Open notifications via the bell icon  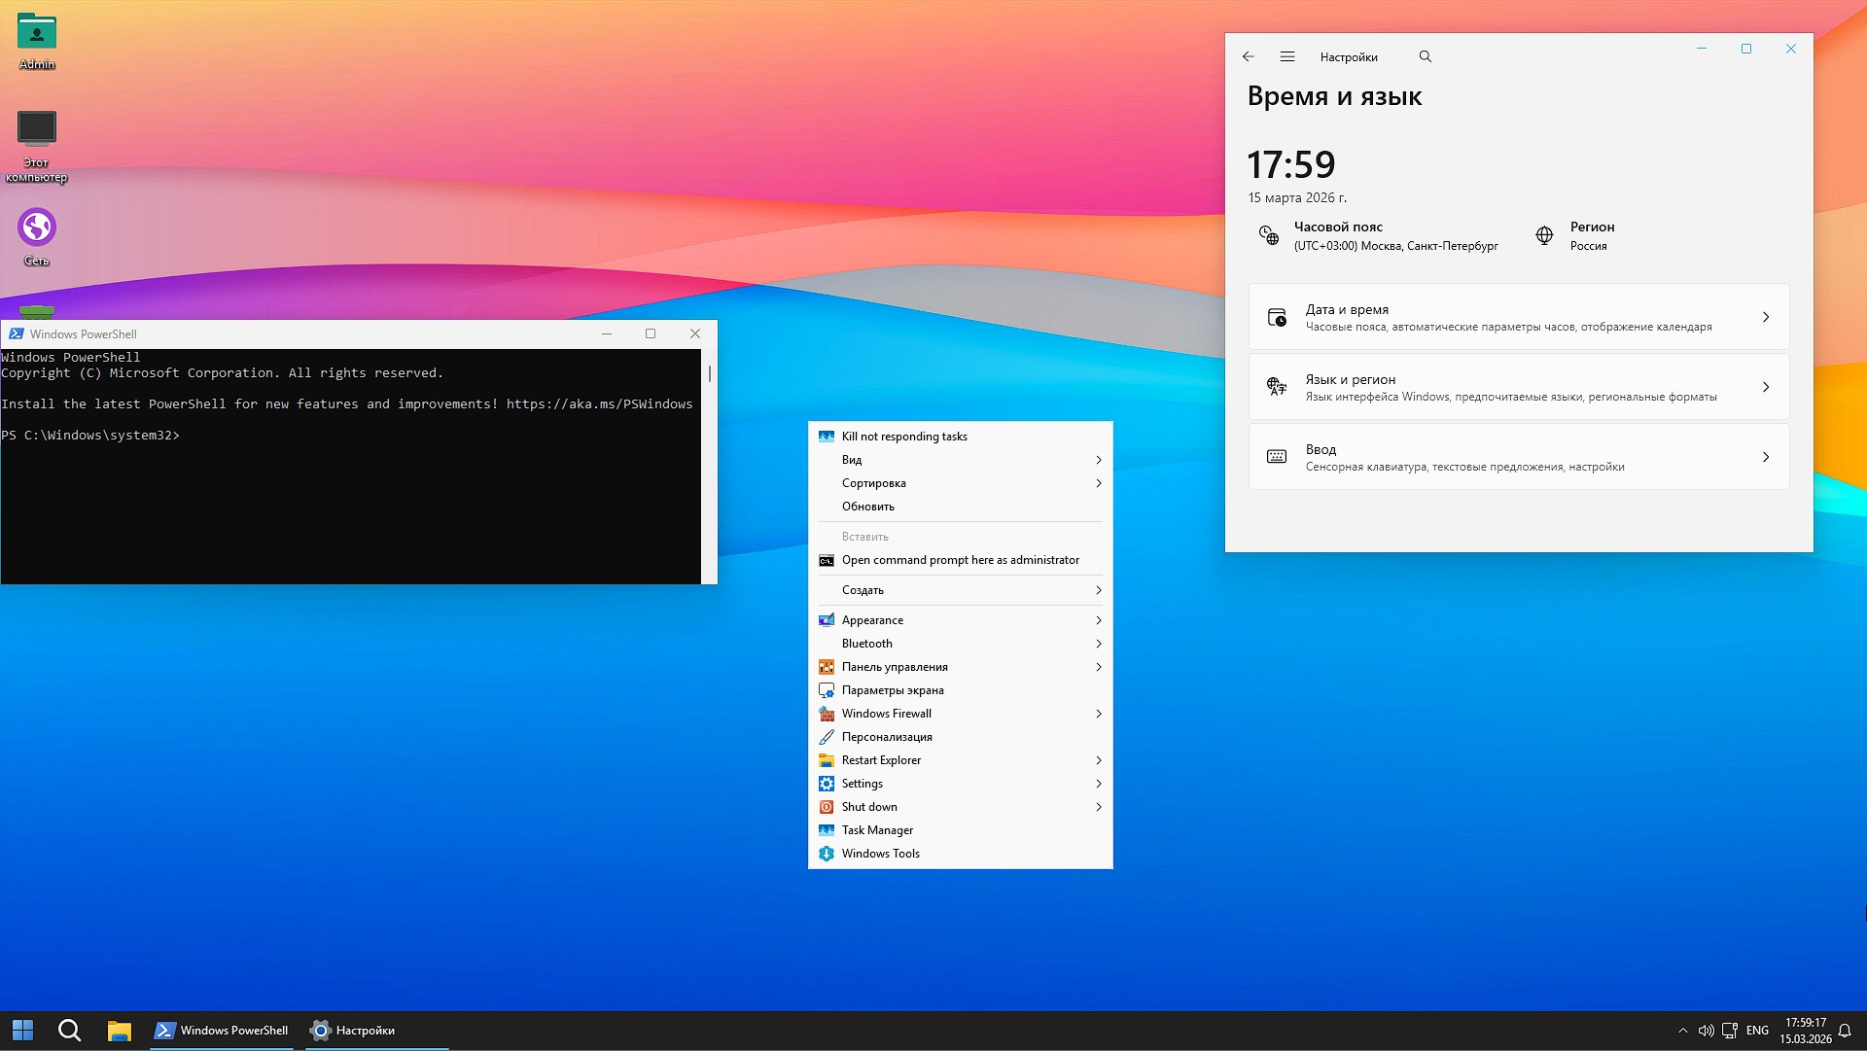[x=1846, y=1031]
